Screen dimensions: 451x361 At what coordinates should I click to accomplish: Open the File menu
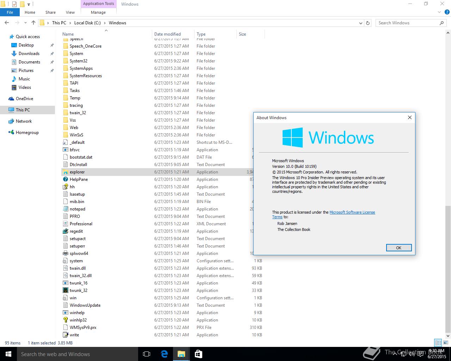(x=10, y=12)
